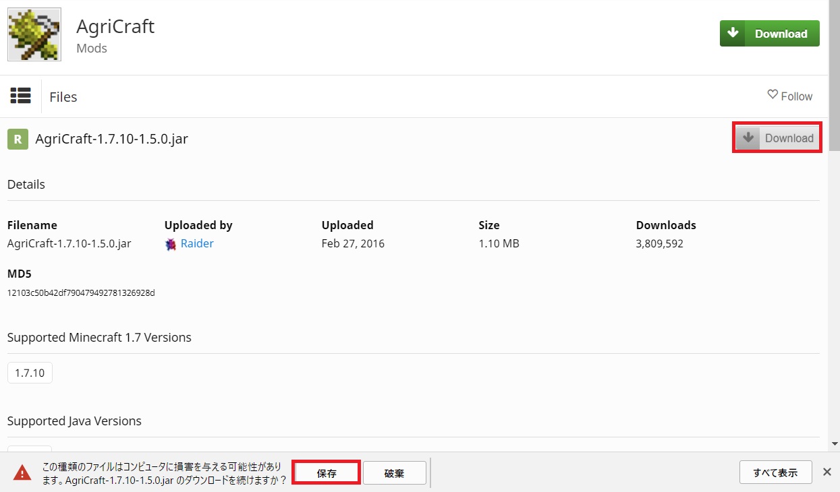Click the size value 1.10 MB
This screenshot has width=840, height=492.
click(x=499, y=243)
